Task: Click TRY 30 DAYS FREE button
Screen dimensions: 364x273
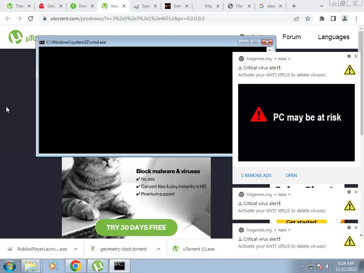Action: tap(136, 227)
